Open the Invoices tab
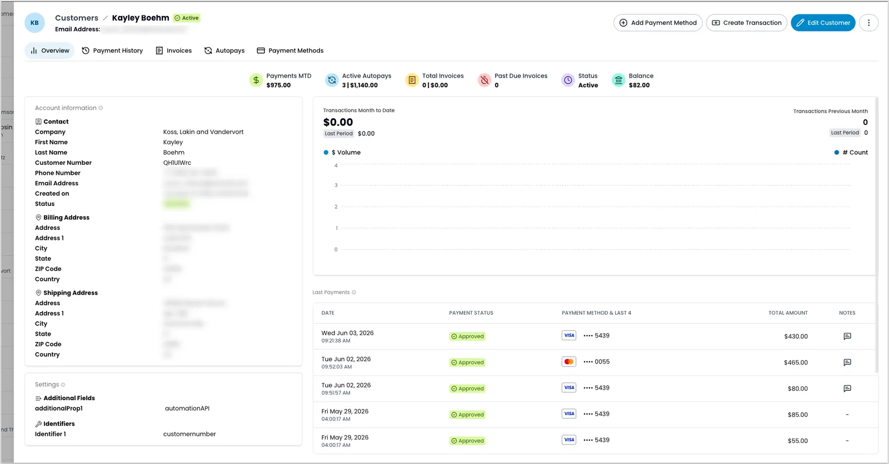The height and width of the screenshot is (464, 889). pos(174,51)
